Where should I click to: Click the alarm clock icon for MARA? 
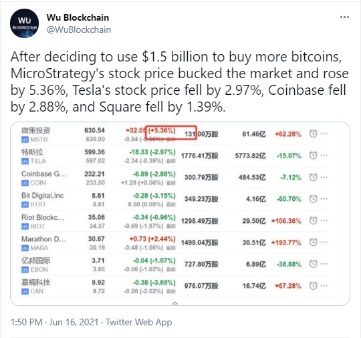coord(313,242)
